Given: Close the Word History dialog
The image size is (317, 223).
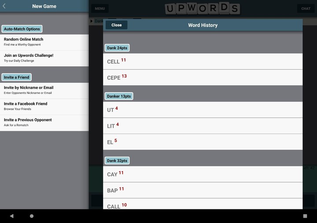Looking at the screenshot, I should pyautogui.click(x=117, y=25).
